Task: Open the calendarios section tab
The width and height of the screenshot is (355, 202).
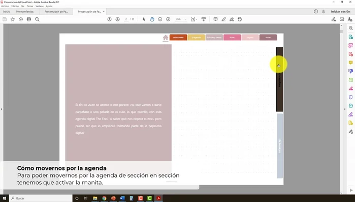Action: [178, 38]
